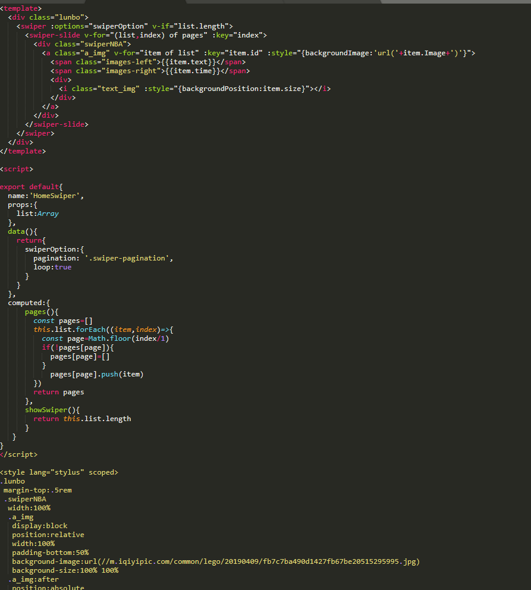Click Math.floor(index/1) expression

128,338
